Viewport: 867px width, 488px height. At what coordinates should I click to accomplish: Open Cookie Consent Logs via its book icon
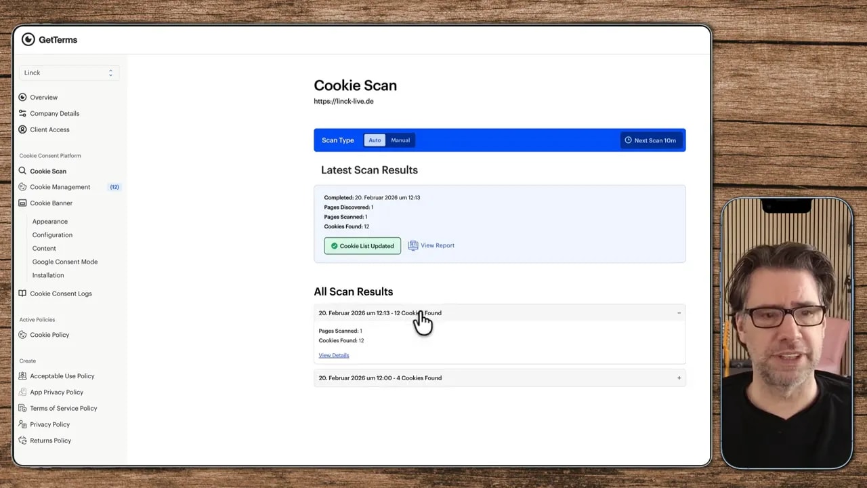pyautogui.click(x=22, y=293)
